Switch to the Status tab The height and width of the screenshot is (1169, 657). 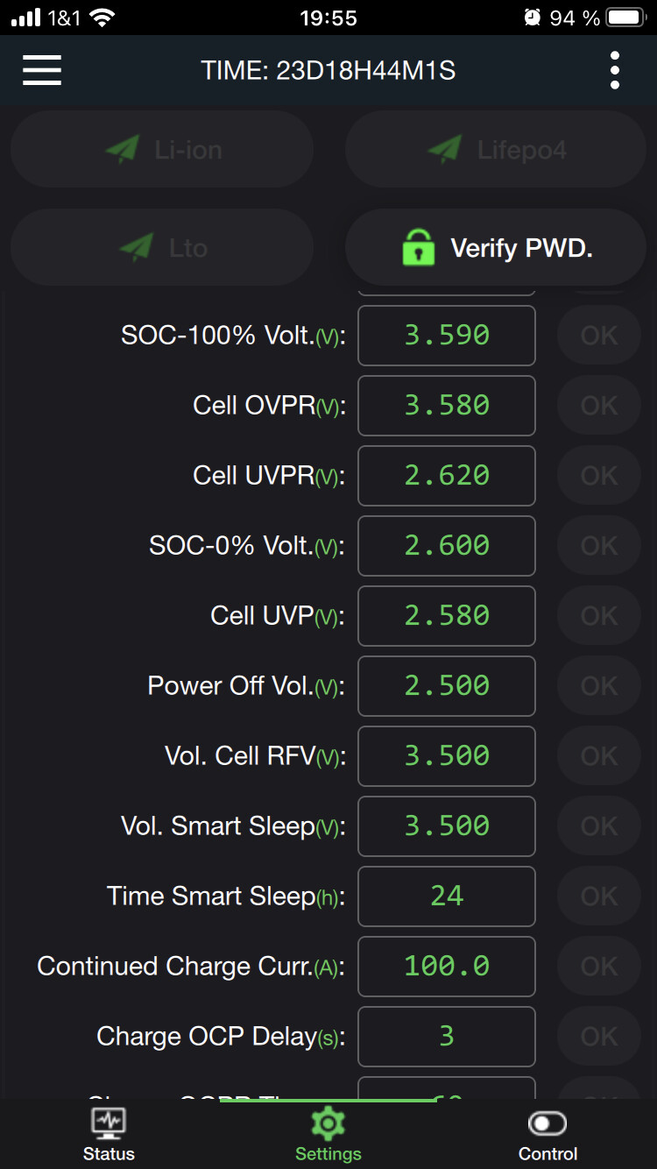pos(109,1136)
